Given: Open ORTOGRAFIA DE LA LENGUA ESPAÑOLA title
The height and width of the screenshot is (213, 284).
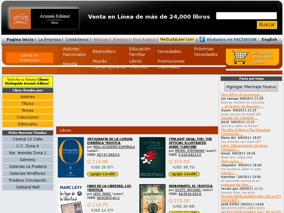Looking at the screenshot, I should [110, 141].
